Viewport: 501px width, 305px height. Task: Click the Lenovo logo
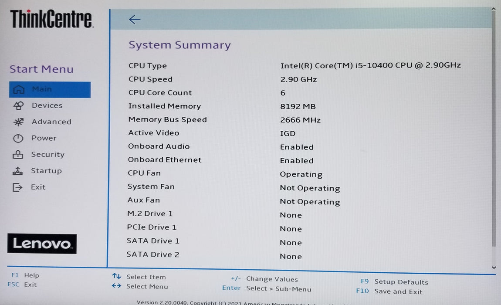[42, 244]
